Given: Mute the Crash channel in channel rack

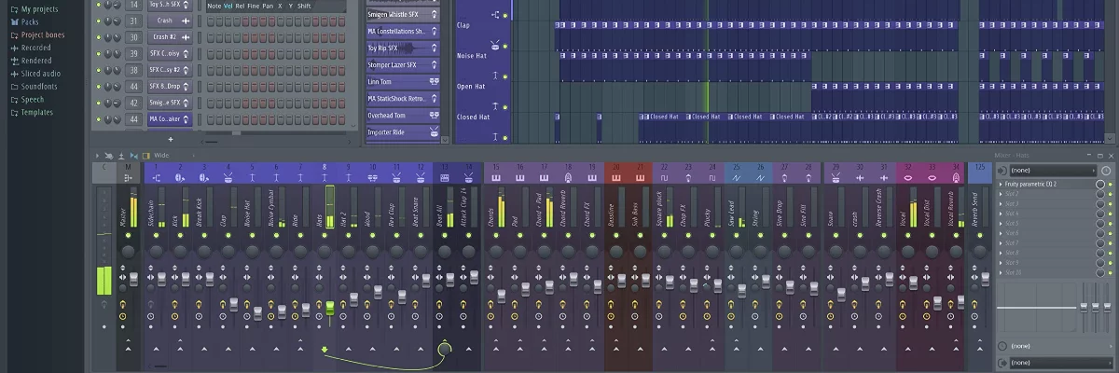Looking at the screenshot, I should pos(98,20).
